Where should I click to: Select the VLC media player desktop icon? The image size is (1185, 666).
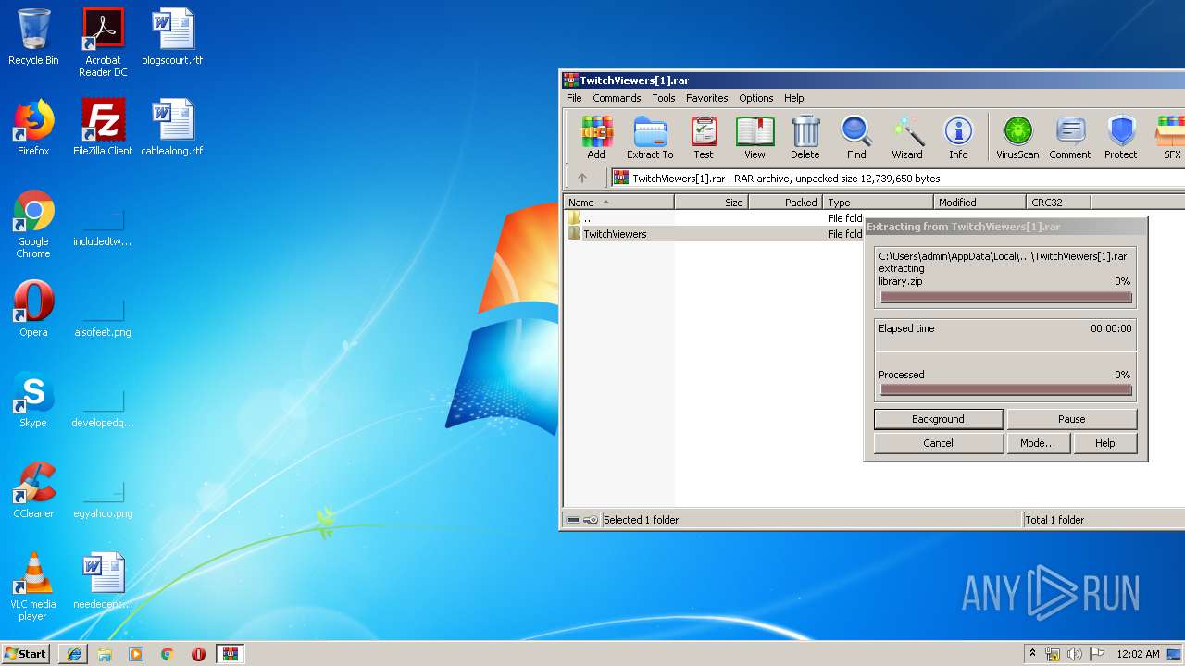tap(33, 586)
